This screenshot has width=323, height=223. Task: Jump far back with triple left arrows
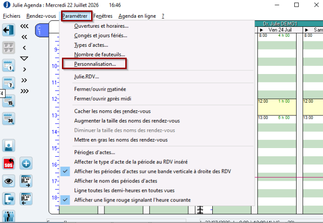[24, 26]
